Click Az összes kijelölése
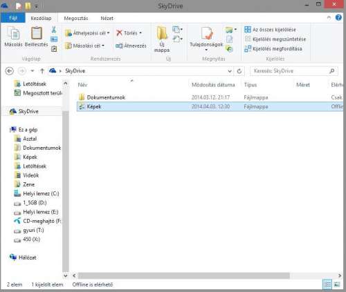The height and width of the screenshot is (292, 346). [x=270, y=30]
